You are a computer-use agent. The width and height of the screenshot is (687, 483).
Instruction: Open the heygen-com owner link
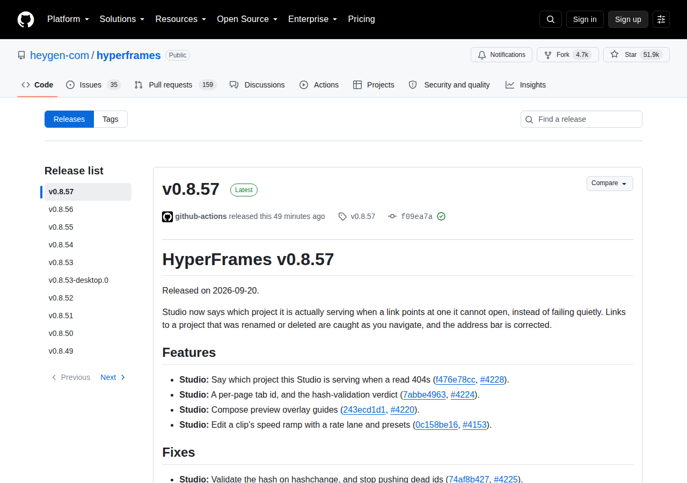coord(60,55)
